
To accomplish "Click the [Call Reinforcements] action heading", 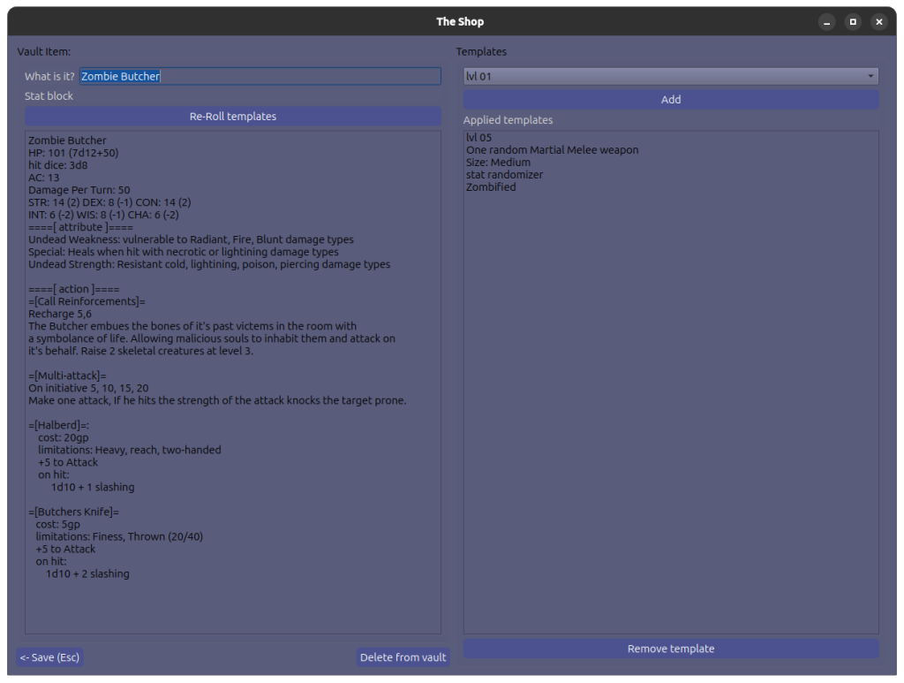I will pyautogui.click(x=87, y=301).
